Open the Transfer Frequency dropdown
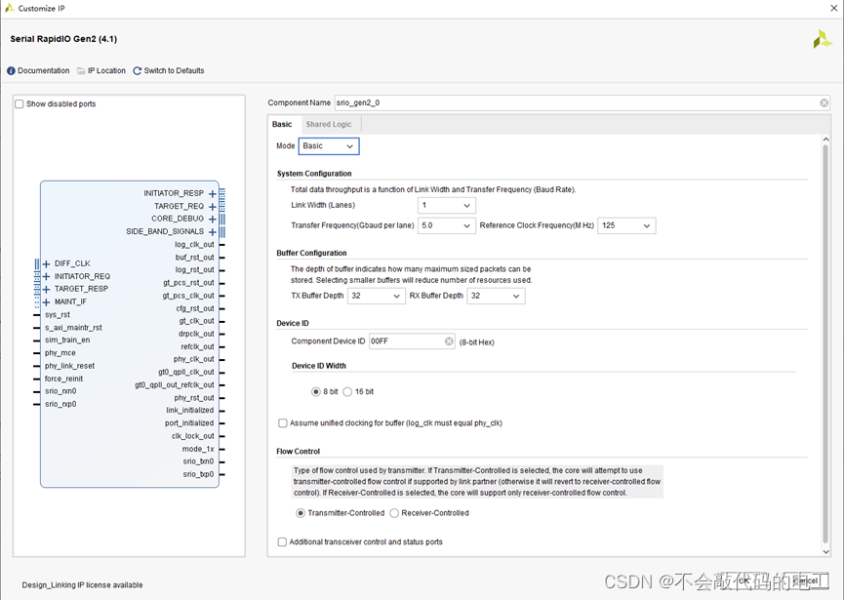The height and width of the screenshot is (600, 844). [x=447, y=226]
